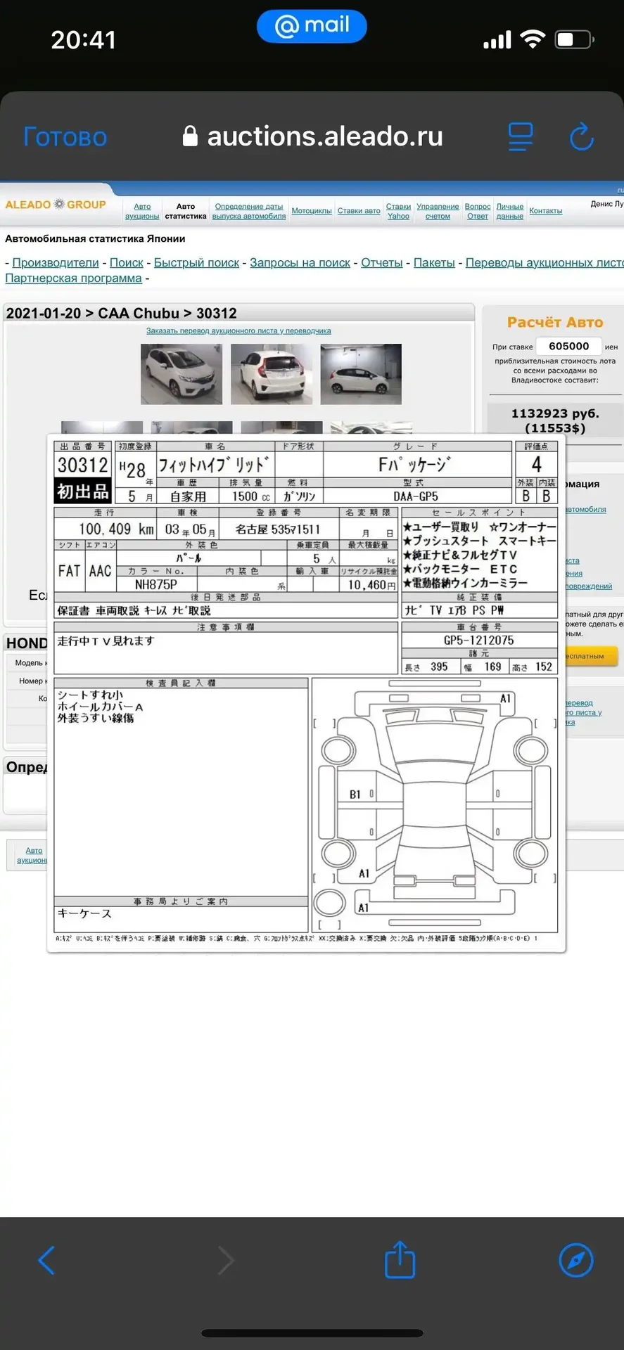This screenshot has height=1350, width=624.
Task: Tap the forward chevron in bottom bar
Action: coord(225,1260)
